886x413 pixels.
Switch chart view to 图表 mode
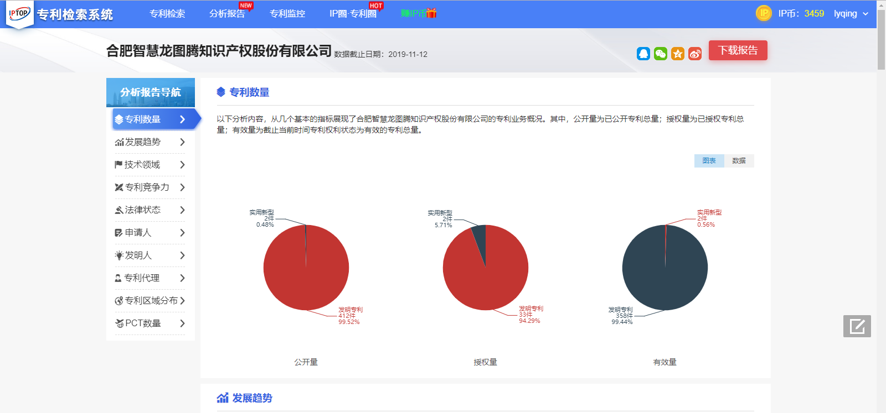(709, 161)
